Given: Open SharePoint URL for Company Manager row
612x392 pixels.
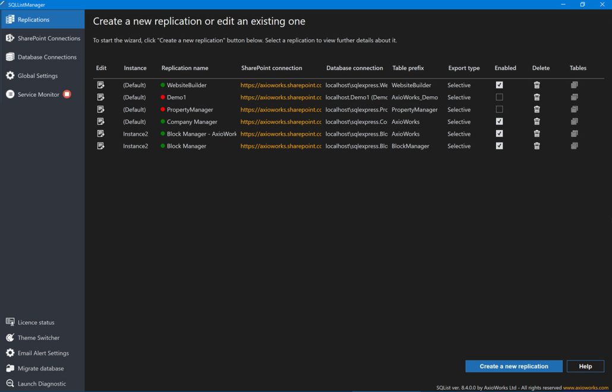Looking at the screenshot, I should click(x=280, y=122).
